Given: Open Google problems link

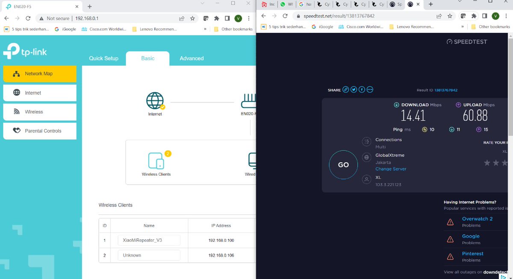Looking at the screenshot, I should click(x=471, y=236).
